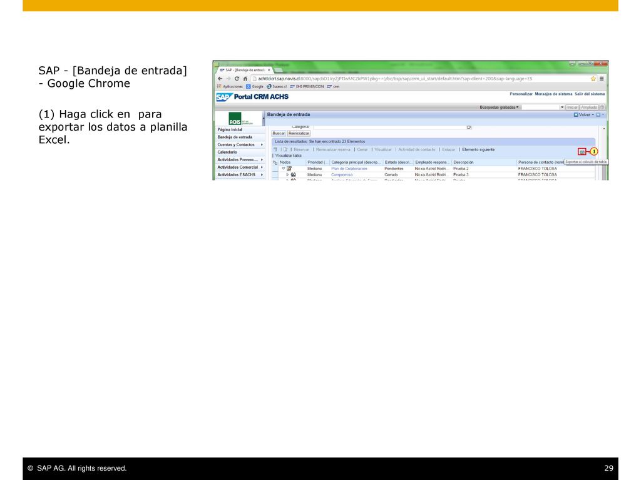The height and width of the screenshot is (480, 641).
Task: Click the second icon left of Reservar
Action: [x=285, y=149]
